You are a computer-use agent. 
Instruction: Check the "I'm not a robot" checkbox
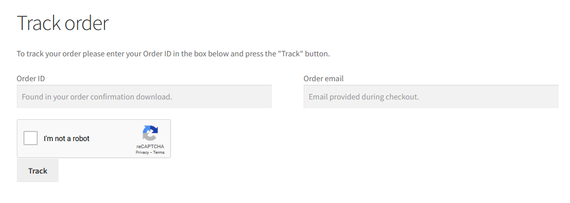31,138
